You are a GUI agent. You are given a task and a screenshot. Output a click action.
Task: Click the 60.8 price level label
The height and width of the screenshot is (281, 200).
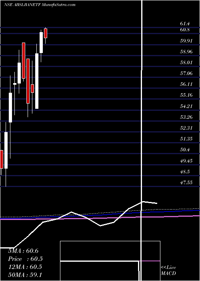(185, 30)
